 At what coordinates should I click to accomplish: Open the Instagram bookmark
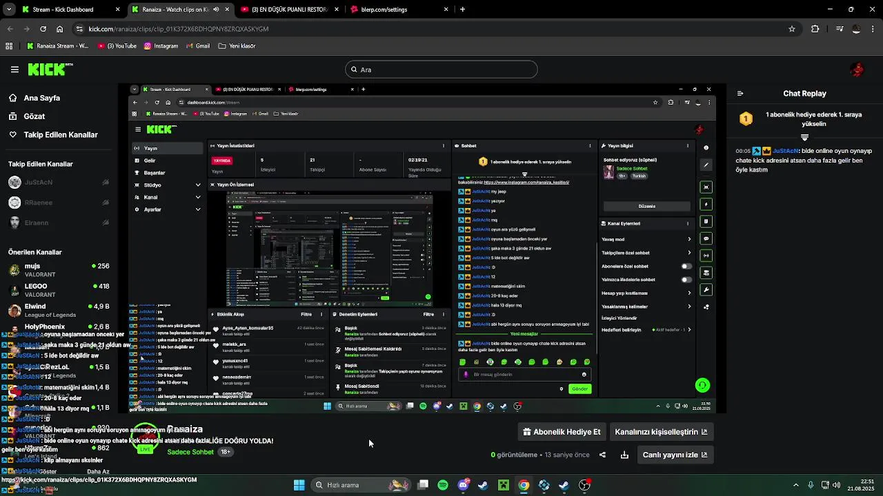coord(161,46)
